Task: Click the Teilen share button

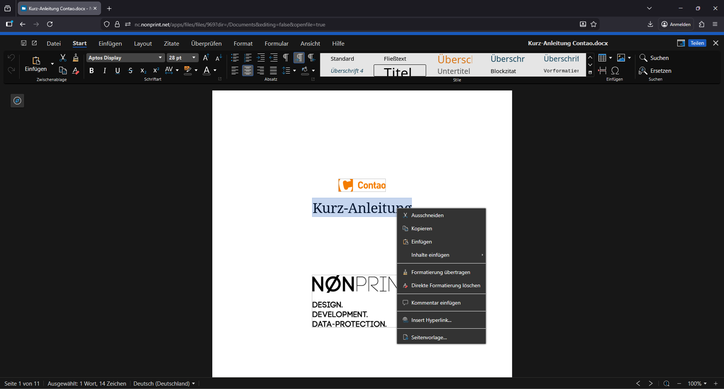Action: point(697,43)
